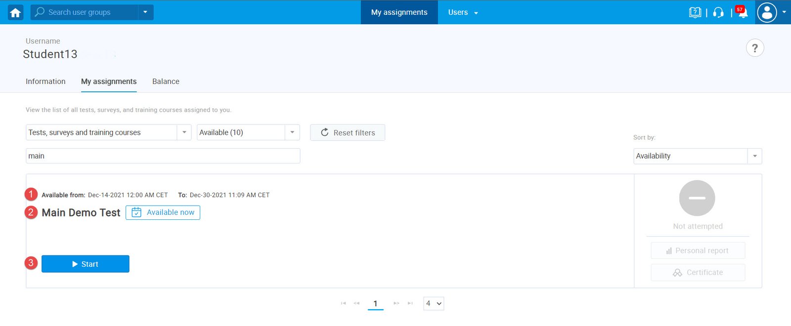Open the help manual book icon

pyautogui.click(x=695, y=12)
